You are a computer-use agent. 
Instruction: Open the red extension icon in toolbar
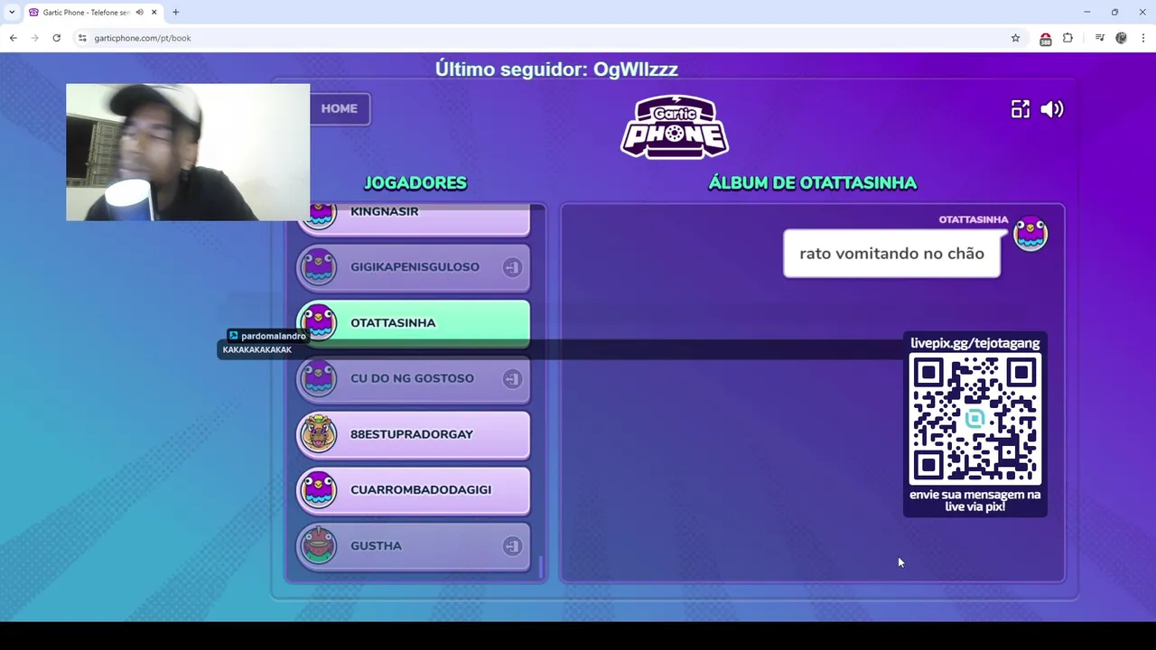tap(1045, 38)
